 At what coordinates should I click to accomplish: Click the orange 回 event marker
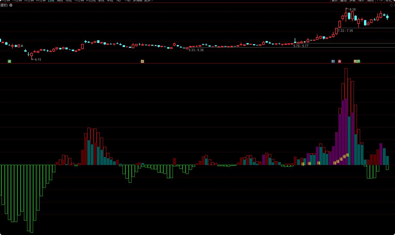tap(142, 61)
